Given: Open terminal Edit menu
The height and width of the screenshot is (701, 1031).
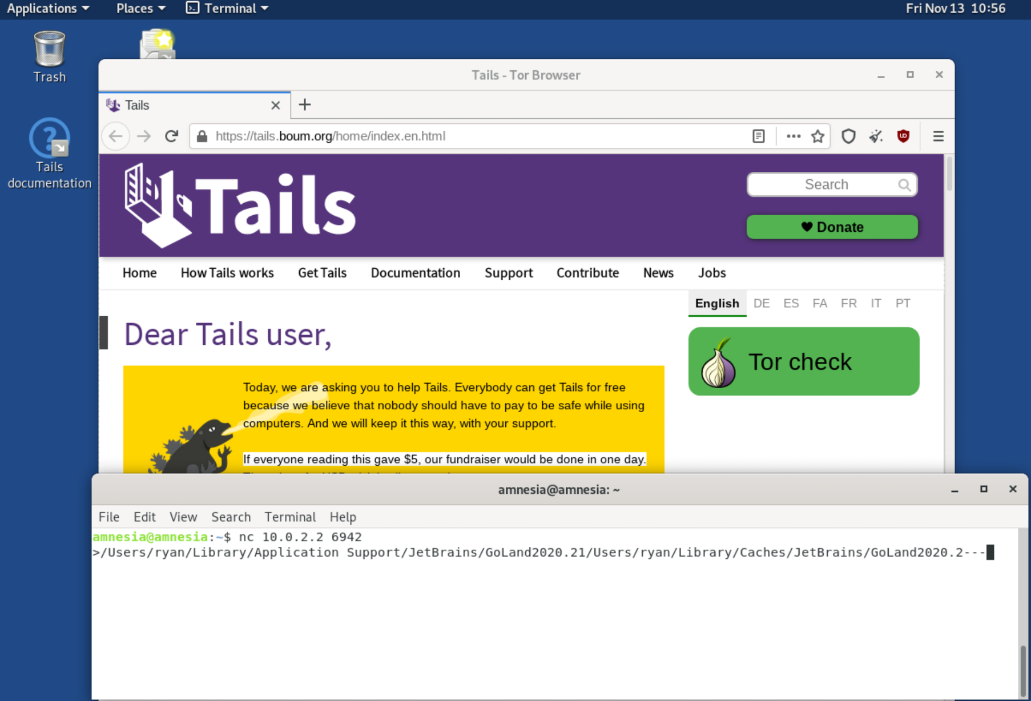Looking at the screenshot, I should click(x=144, y=517).
